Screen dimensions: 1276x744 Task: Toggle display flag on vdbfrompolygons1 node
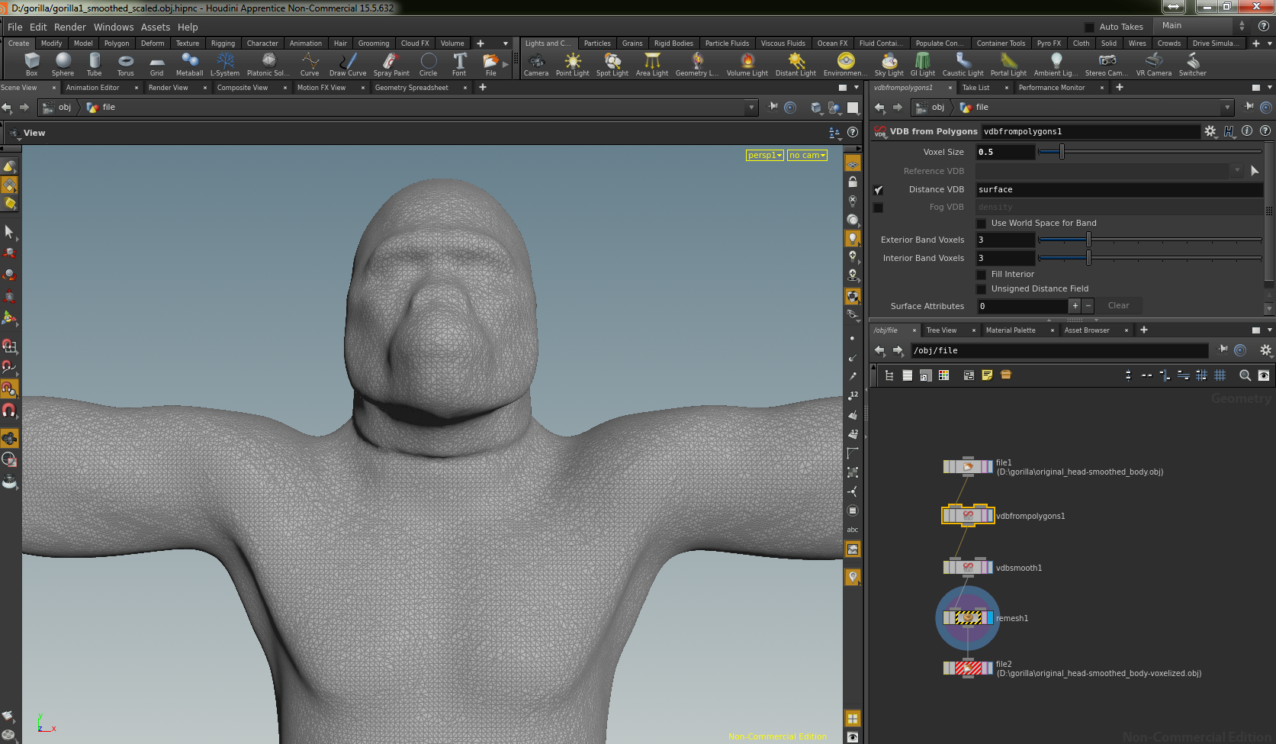(x=990, y=516)
